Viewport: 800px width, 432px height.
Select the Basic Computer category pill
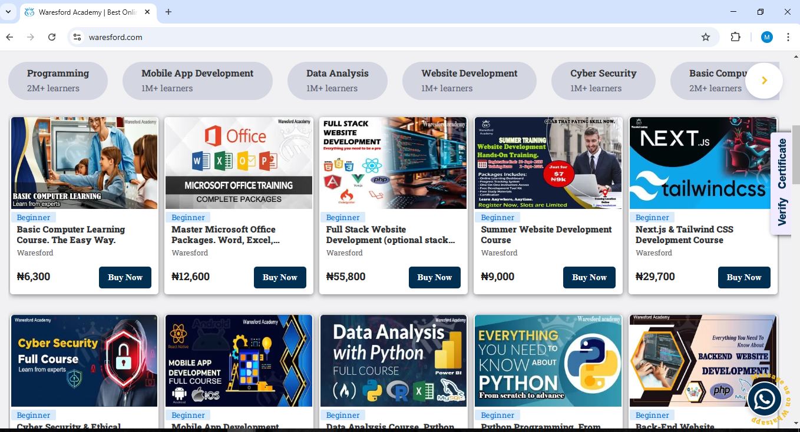(715, 81)
